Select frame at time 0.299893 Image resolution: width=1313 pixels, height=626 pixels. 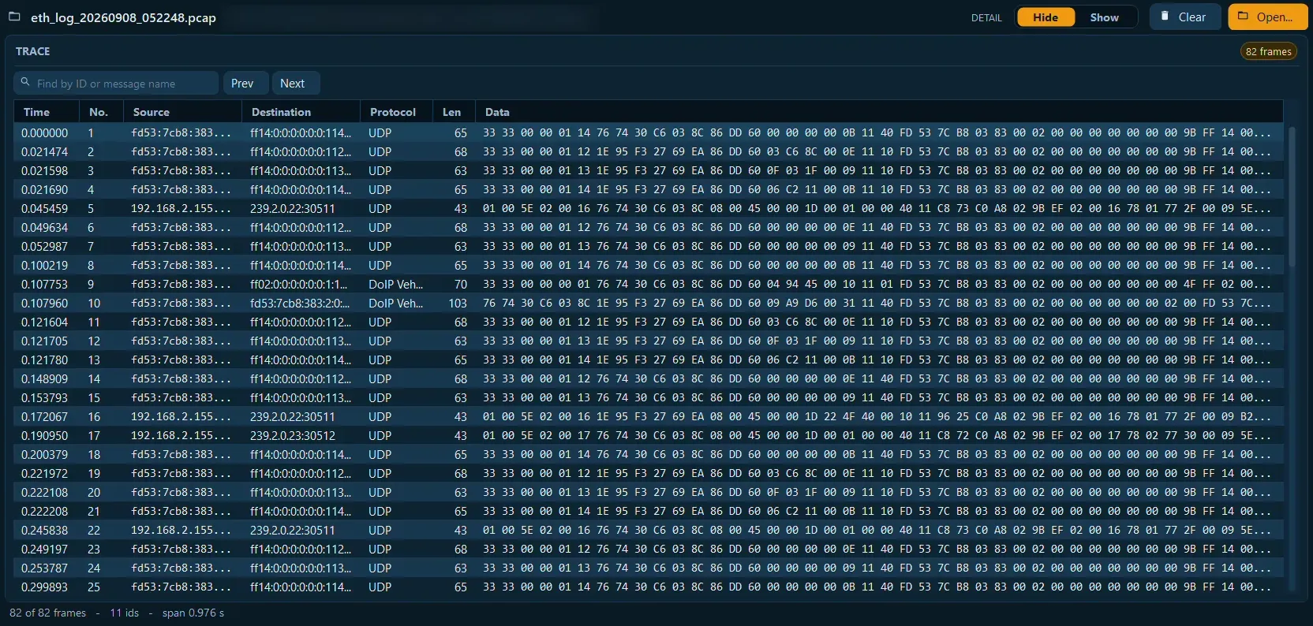point(649,587)
